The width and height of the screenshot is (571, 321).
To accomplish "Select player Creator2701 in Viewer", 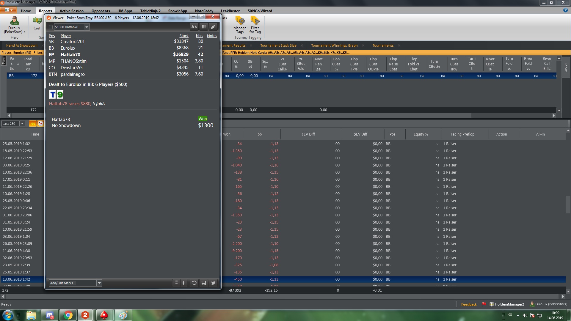I will (73, 42).
